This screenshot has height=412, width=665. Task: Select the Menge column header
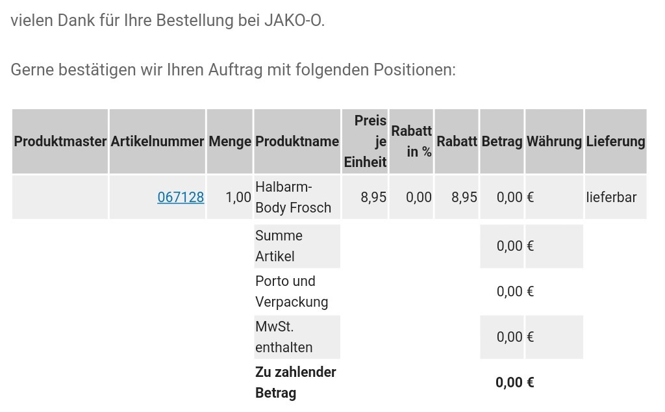(x=230, y=141)
